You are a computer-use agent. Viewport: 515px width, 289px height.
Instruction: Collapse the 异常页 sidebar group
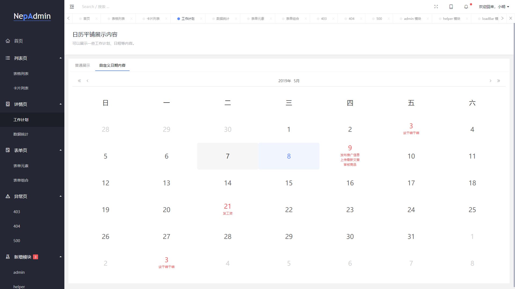click(32, 196)
